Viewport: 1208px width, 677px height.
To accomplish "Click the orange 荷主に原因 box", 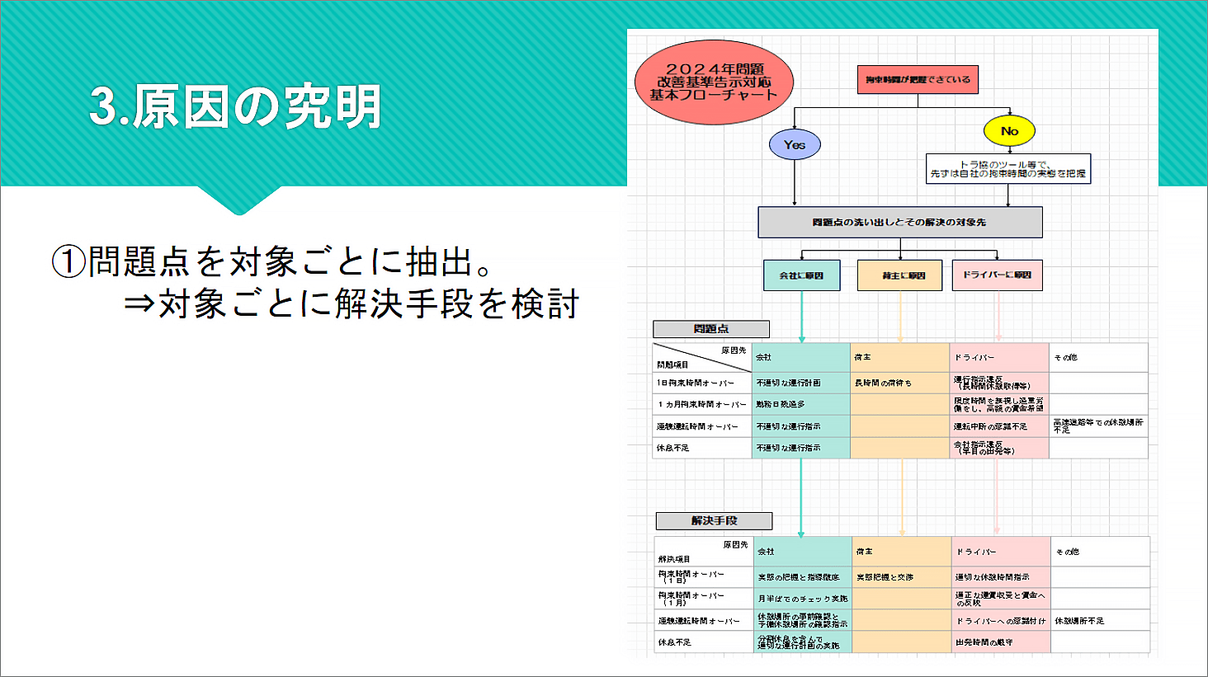I will tap(899, 275).
